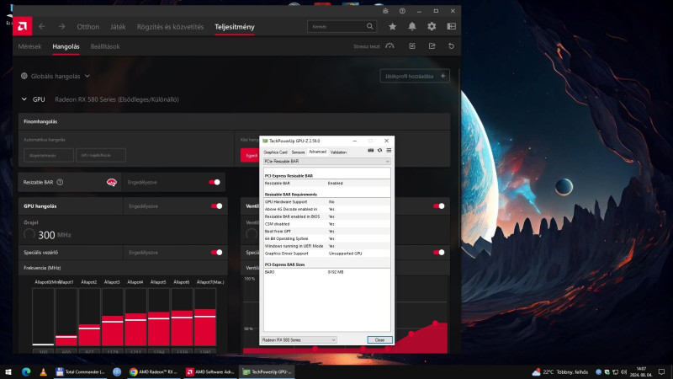Open the Radeon RX 580 Series GPU selector in GPU-Z
Image resolution: width=673 pixels, height=379 pixels.
299,340
